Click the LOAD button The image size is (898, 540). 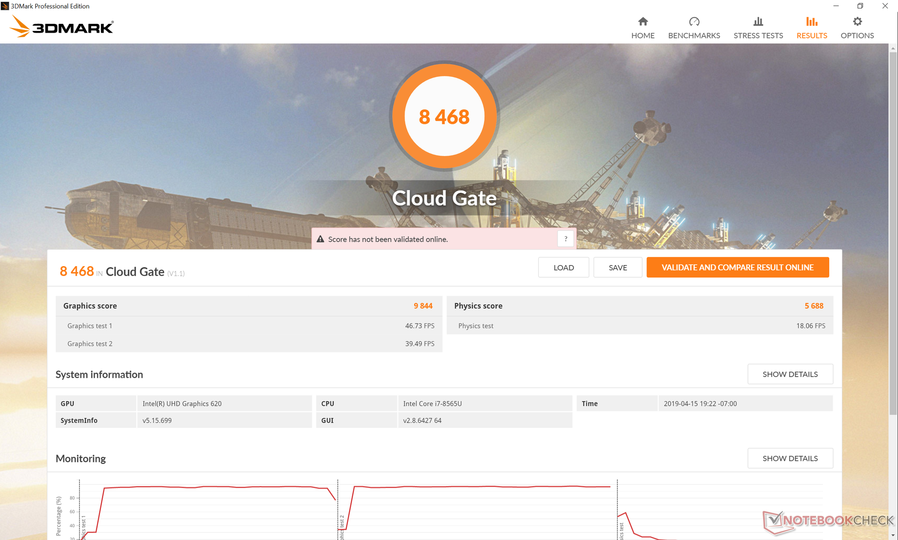click(564, 267)
